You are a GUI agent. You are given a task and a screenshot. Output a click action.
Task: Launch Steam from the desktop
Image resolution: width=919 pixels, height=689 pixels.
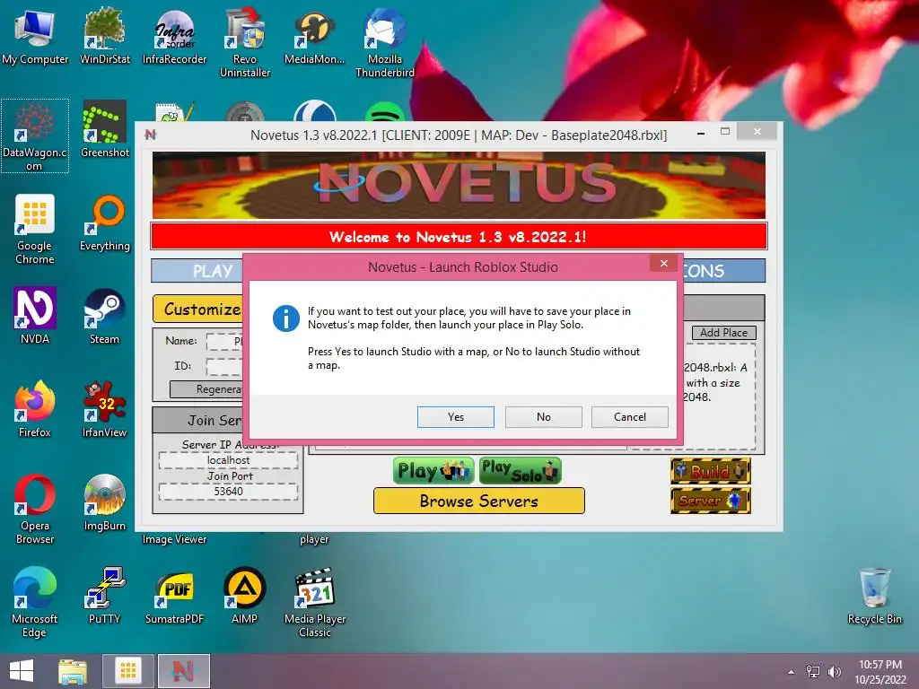104,317
